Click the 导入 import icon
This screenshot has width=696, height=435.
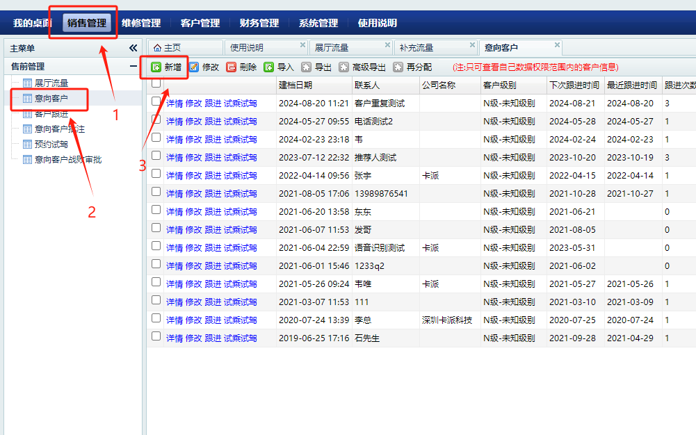click(269, 67)
